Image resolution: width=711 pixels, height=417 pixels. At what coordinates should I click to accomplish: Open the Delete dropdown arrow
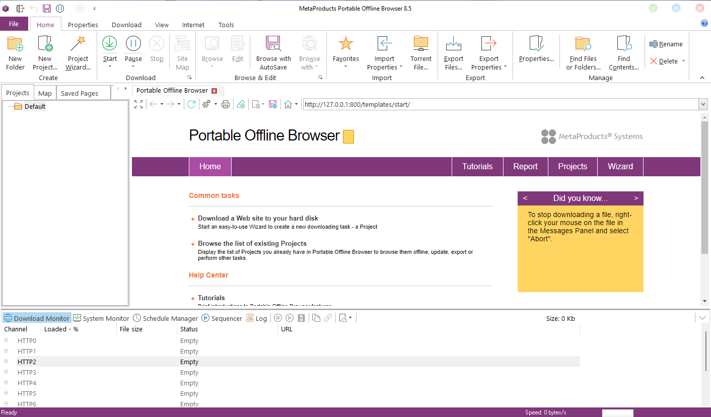click(683, 61)
